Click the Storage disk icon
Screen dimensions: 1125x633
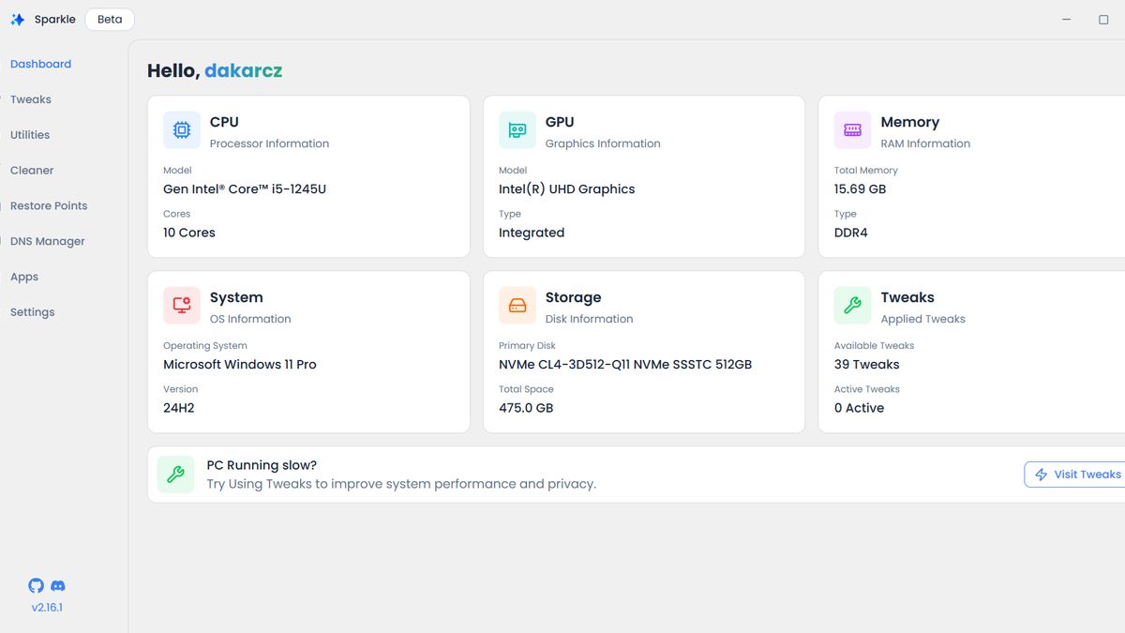coord(517,306)
